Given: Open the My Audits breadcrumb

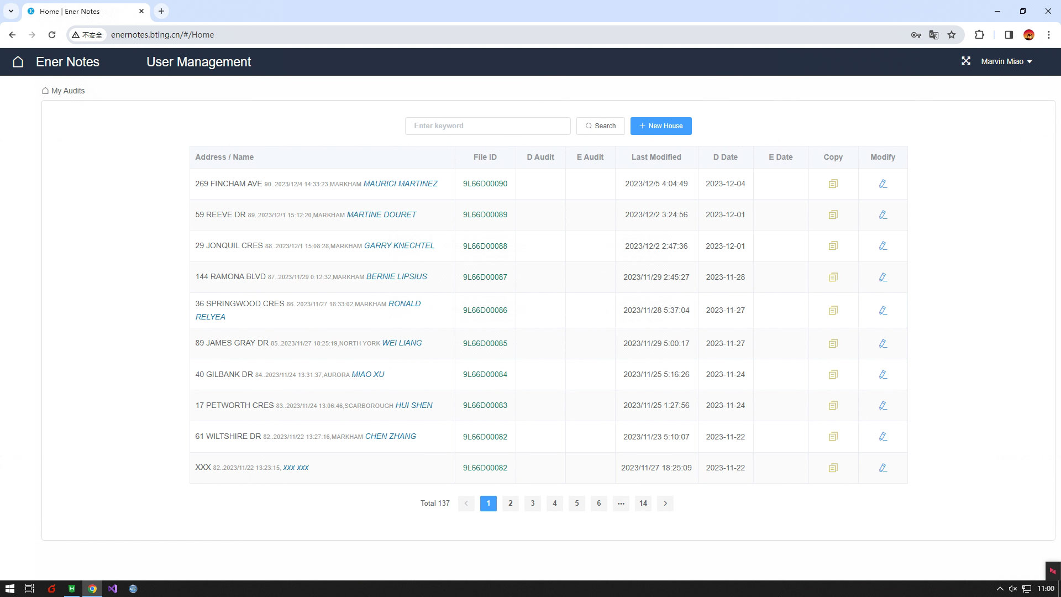Looking at the screenshot, I should click(x=64, y=91).
